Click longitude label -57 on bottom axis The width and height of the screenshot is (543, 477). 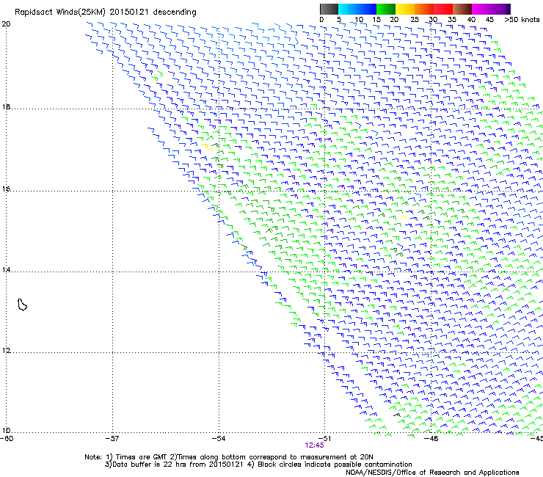pyautogui.click(x=112, y=439)
